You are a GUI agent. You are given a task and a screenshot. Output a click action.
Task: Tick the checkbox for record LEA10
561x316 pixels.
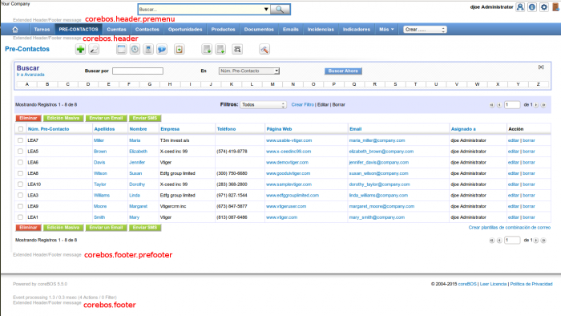[x=20, y=184]
